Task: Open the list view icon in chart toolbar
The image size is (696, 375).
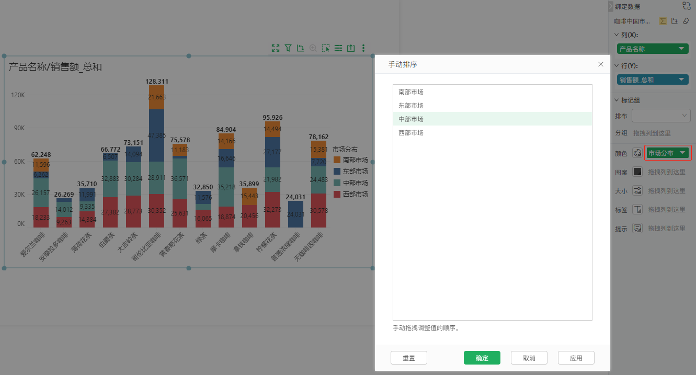Action: pos(338,48)
